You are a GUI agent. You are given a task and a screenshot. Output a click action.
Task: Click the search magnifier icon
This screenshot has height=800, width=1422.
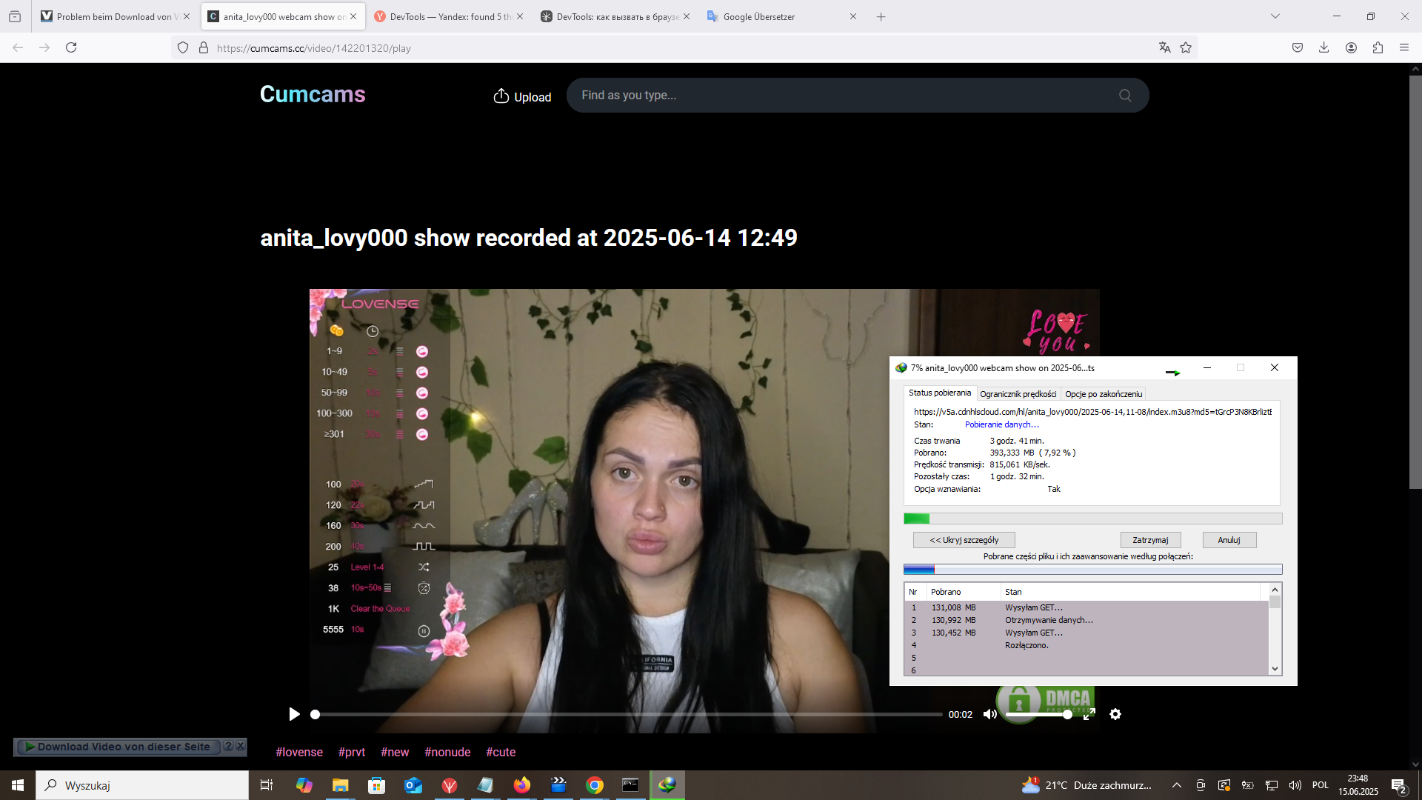(1125, 96)
